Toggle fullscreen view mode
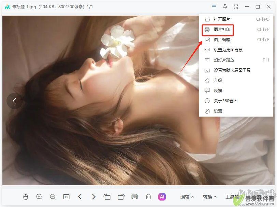Screen dimensions: 277x207 coord(236,7)
